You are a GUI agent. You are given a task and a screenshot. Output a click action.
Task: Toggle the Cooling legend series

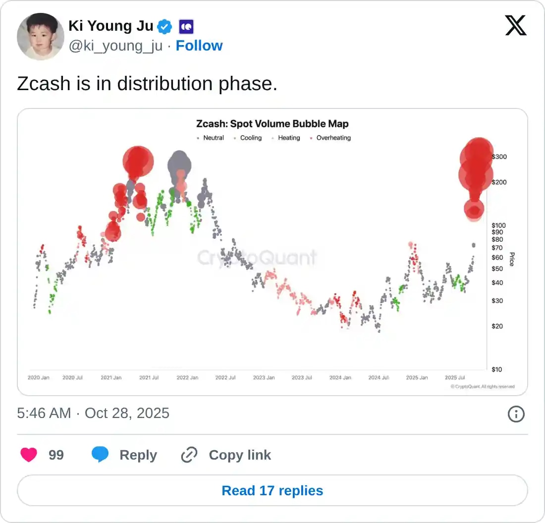click(250, 138)
